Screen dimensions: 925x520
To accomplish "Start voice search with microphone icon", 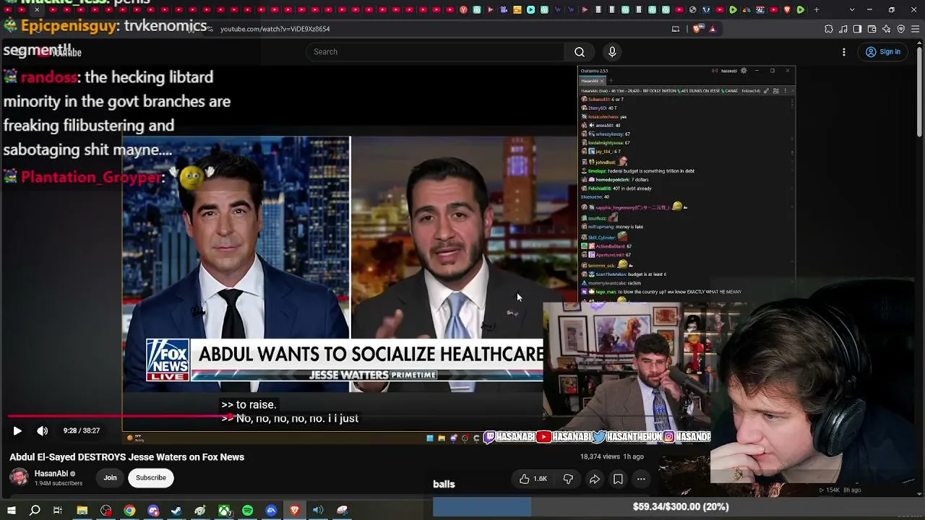I will (612, 52).
